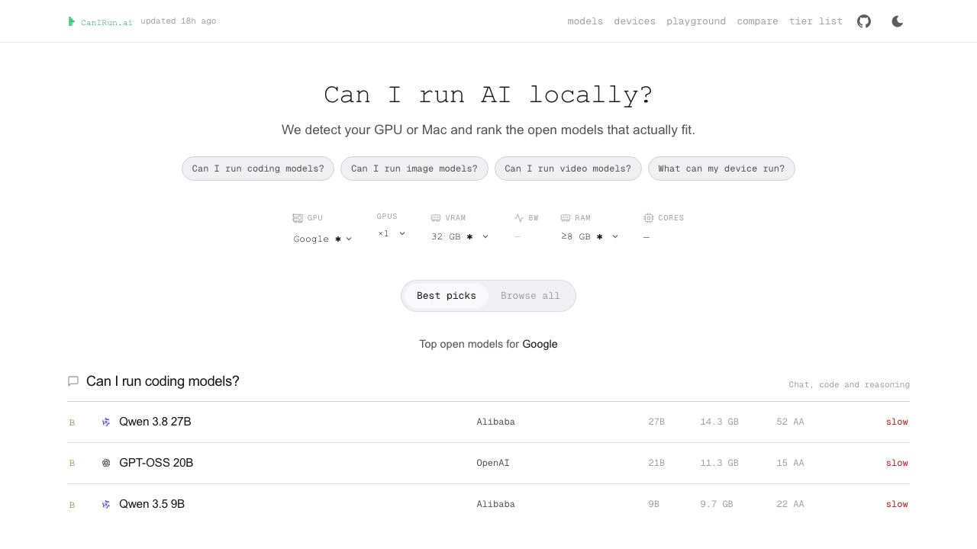Click the 'slow' status for Qwen 3.5 9B
Screen dimensions: 977x549
click(897, 504)
